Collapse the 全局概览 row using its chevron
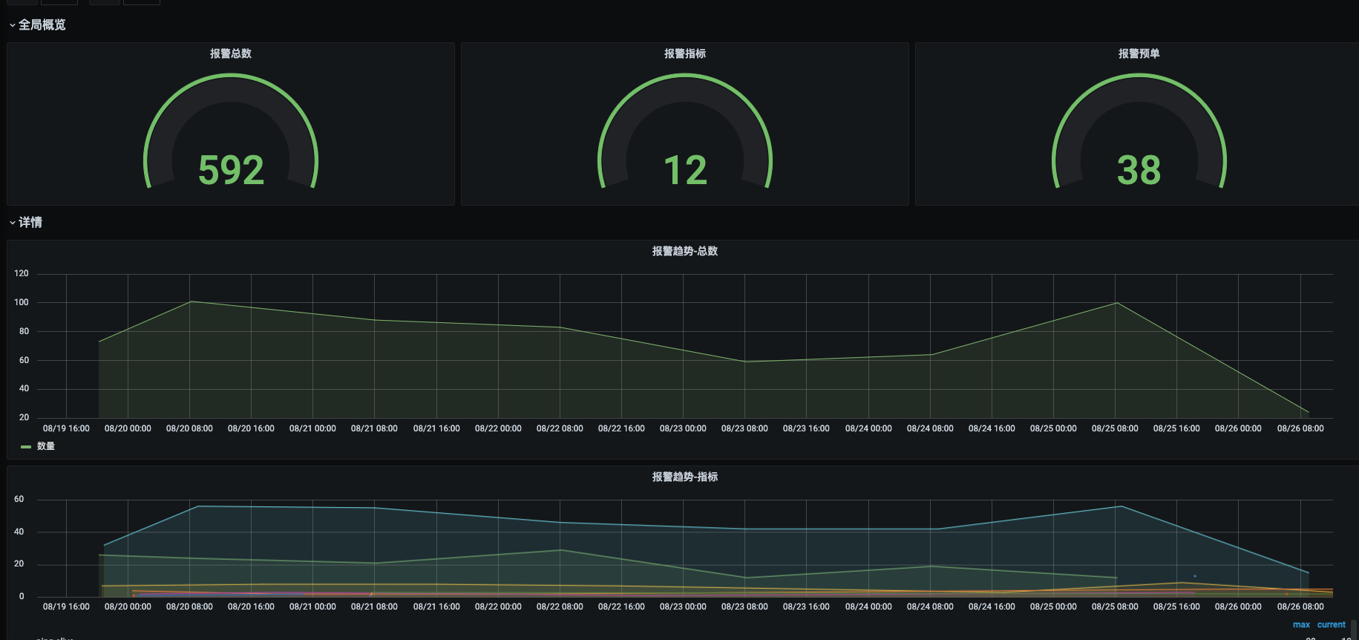The image size is (1359, 640). tap(12, 25)
